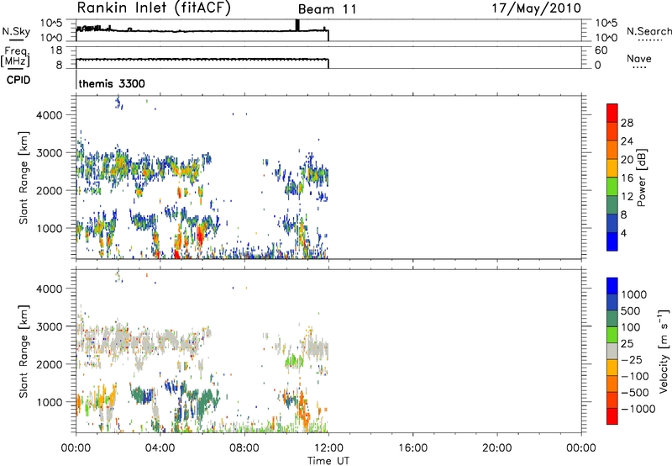Click the blue bottom swatch of Power colorbar

tap(612, 241)
